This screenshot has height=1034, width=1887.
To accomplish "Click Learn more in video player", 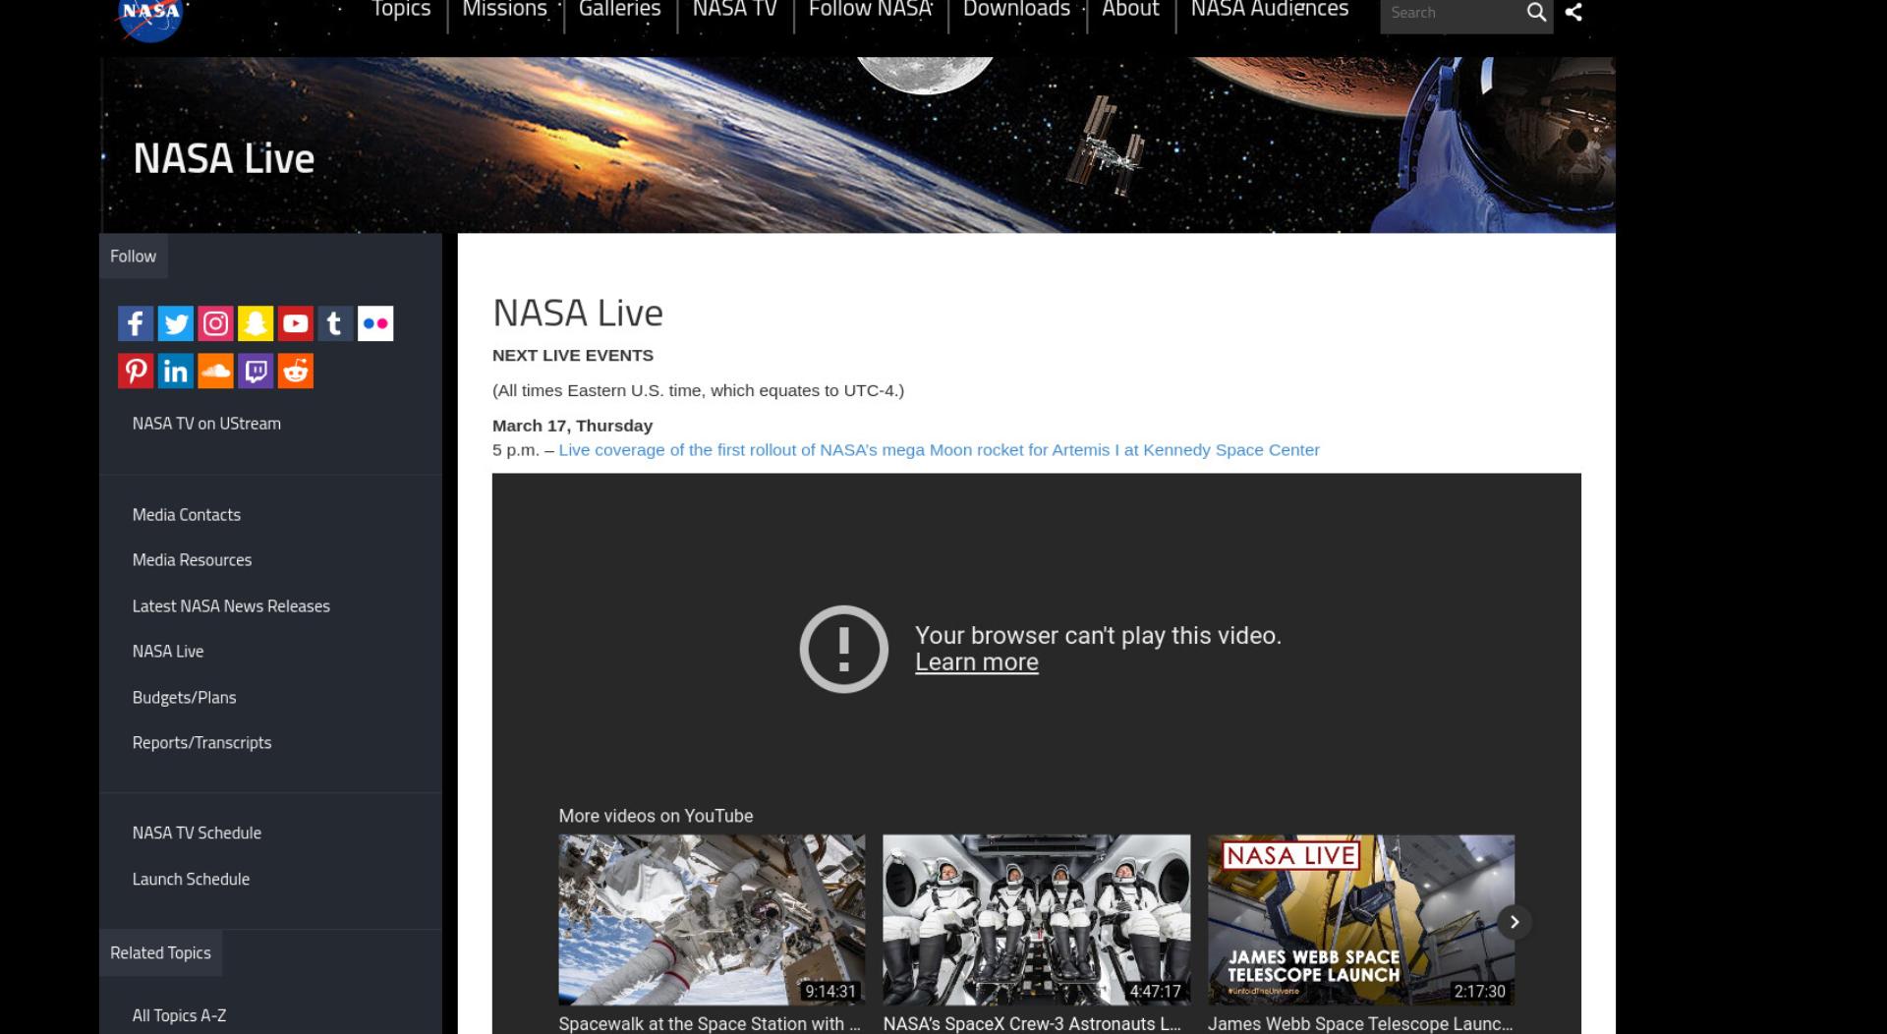I will [976, 662].
